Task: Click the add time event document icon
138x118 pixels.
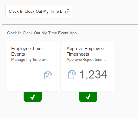Action: pyautogui.click(x=48, y=75)
